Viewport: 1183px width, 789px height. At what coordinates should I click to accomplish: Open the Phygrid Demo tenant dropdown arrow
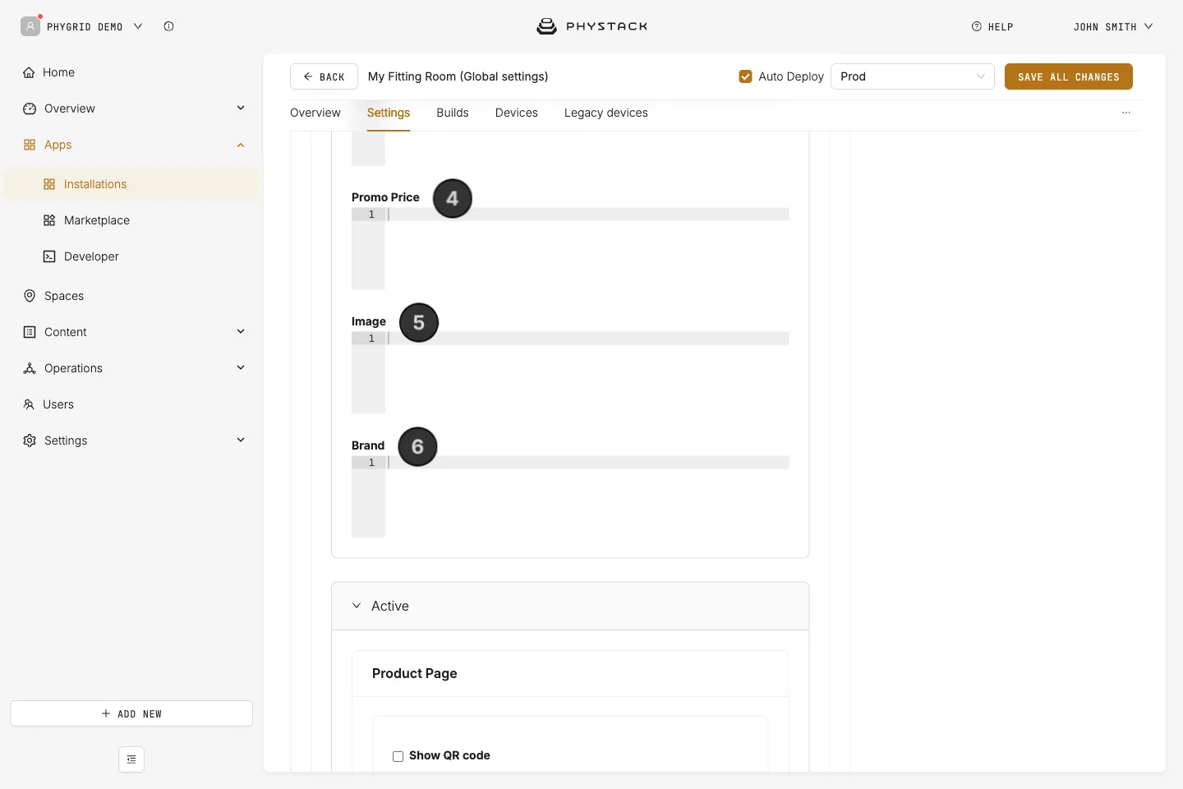click(x=138, y=26)
